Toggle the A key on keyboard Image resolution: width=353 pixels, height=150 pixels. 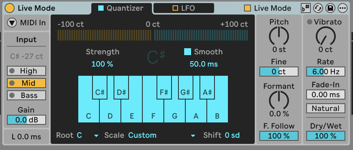click(196, 111)
